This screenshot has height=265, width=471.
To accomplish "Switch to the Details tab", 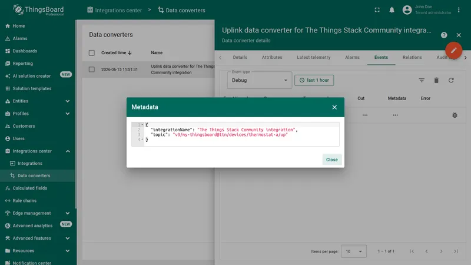I will point(240,57).
